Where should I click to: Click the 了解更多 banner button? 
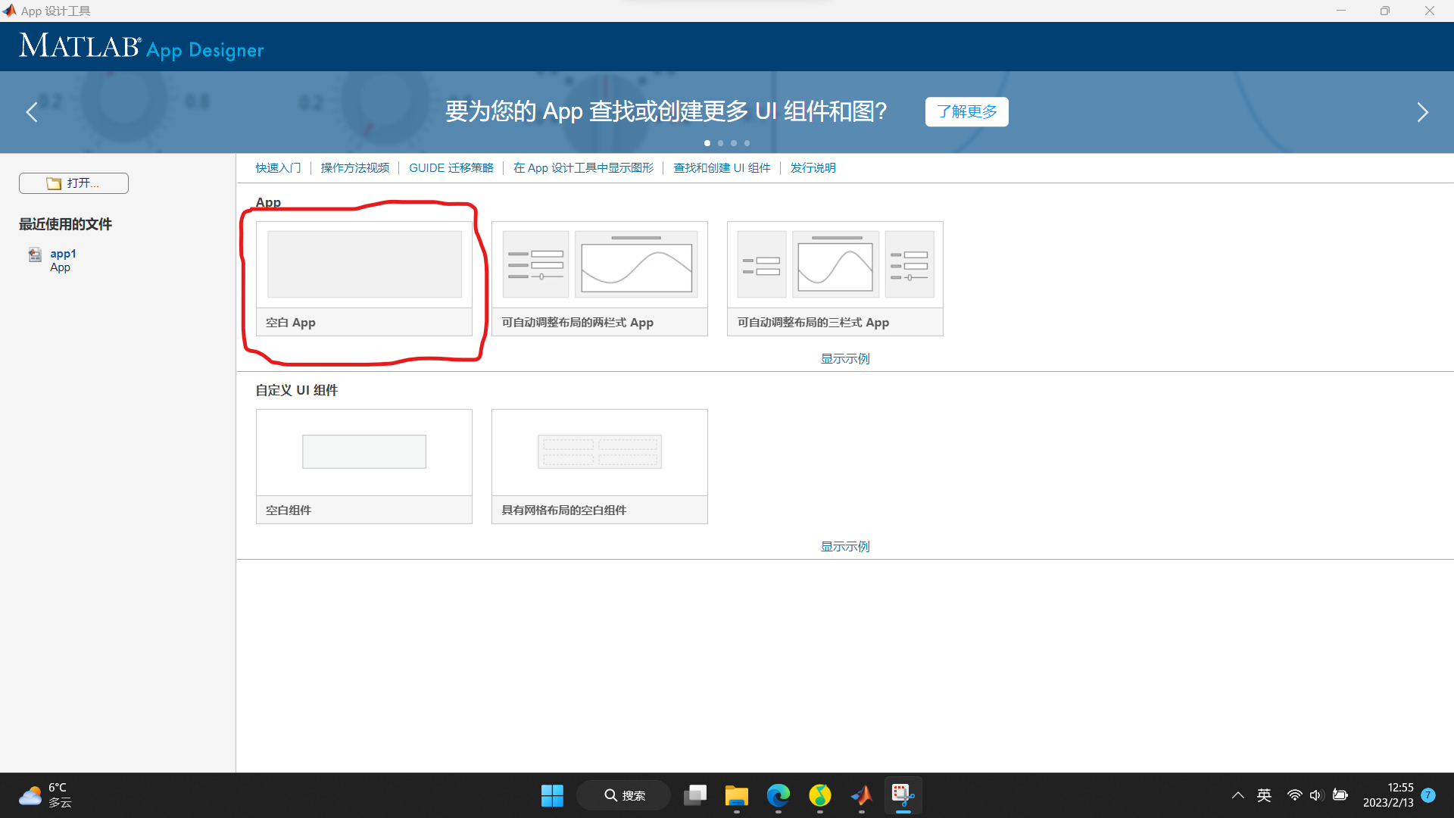click(x=966, y=111)
